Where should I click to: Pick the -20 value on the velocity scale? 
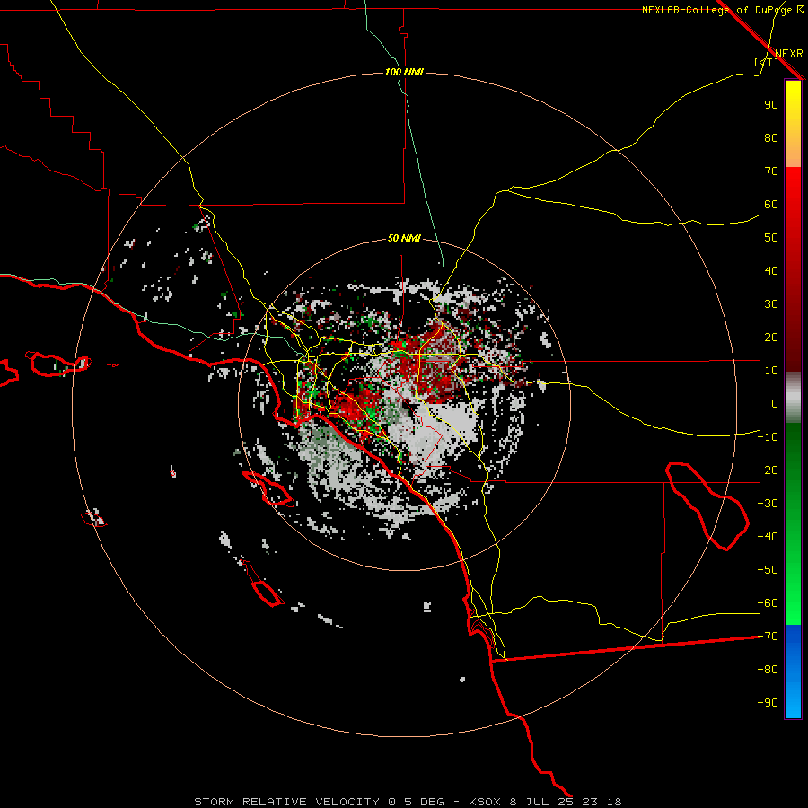coord(768,470)
